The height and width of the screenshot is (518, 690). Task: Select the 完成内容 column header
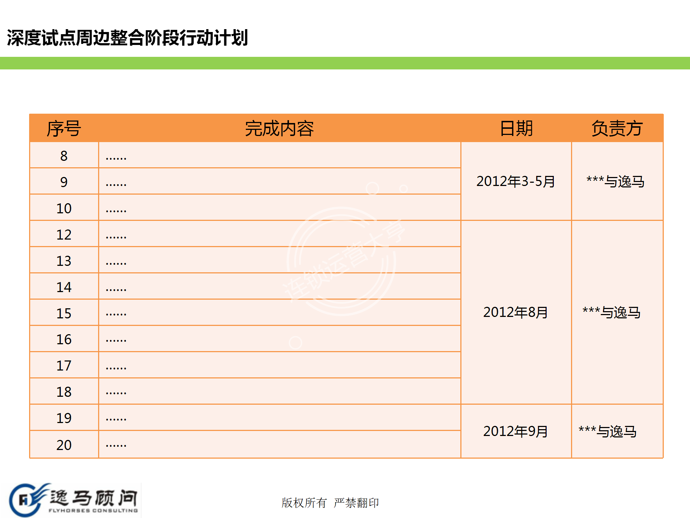click(x=279, y=128)
